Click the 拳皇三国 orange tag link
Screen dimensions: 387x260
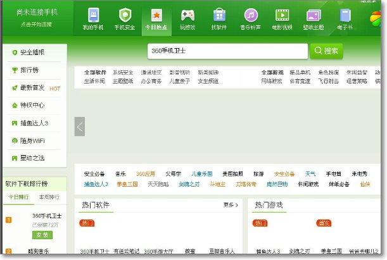click(127, 184)
